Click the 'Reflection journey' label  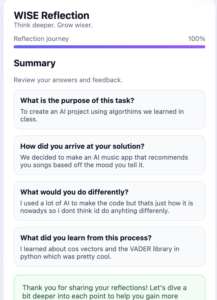pos(41,39)
